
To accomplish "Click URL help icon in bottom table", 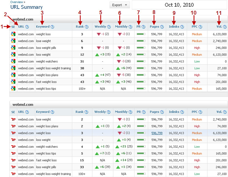I will click(x=27, y=112).
